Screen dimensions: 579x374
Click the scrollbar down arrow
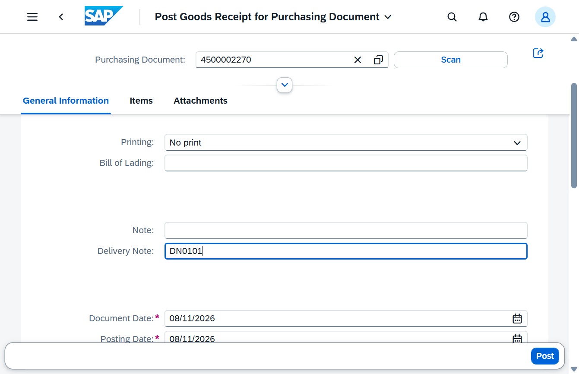tap(574, 369)
